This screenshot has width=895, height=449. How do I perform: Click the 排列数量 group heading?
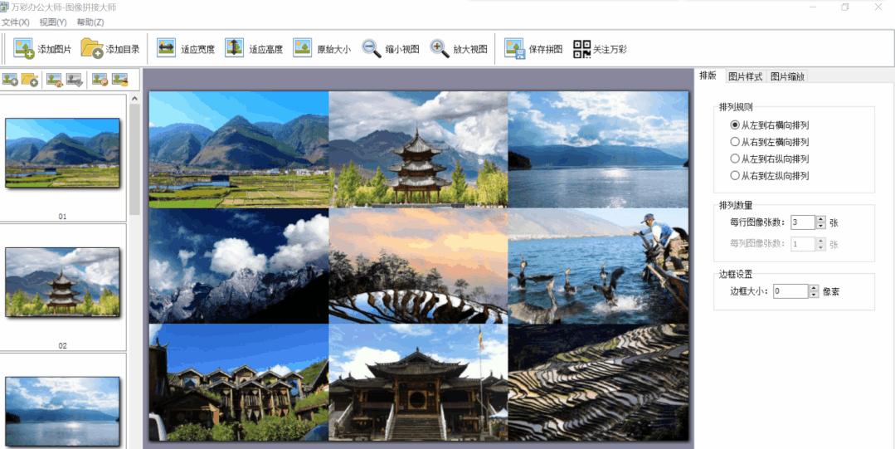click(x=736, y=205)
